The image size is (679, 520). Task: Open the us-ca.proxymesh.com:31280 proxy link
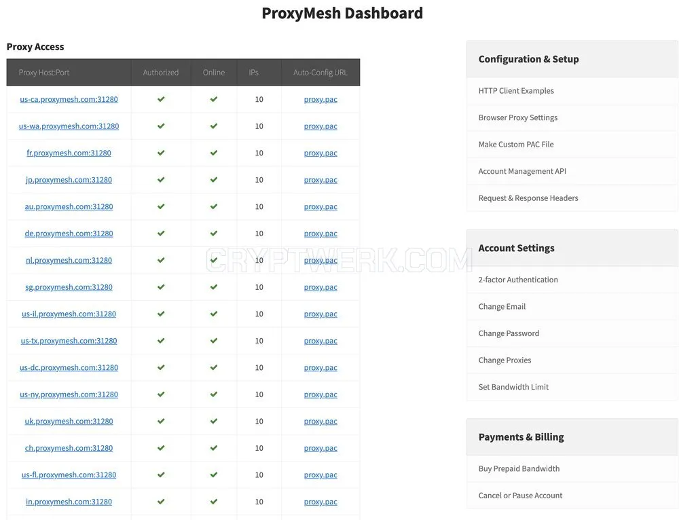[69, 99]
